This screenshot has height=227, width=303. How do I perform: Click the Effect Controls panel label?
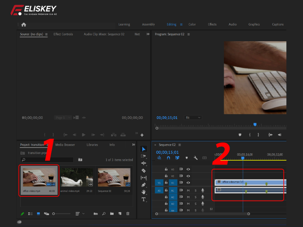pyautogui.click(x=63, y=34)
